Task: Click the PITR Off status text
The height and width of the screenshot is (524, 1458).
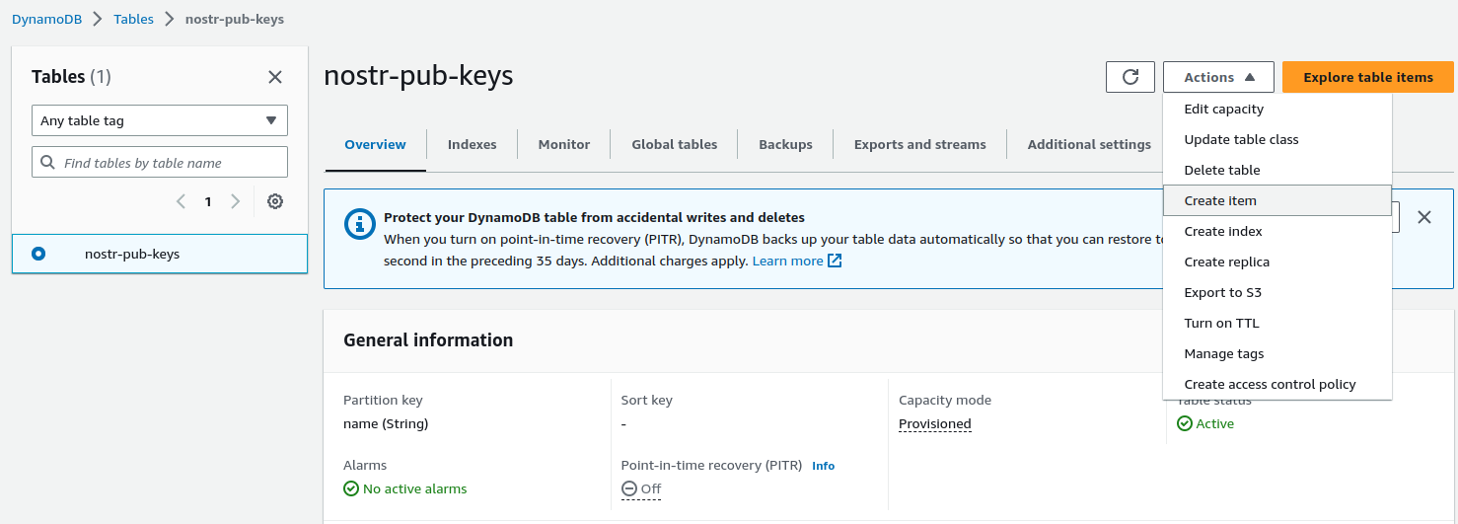Action: (x=651, y=489)
